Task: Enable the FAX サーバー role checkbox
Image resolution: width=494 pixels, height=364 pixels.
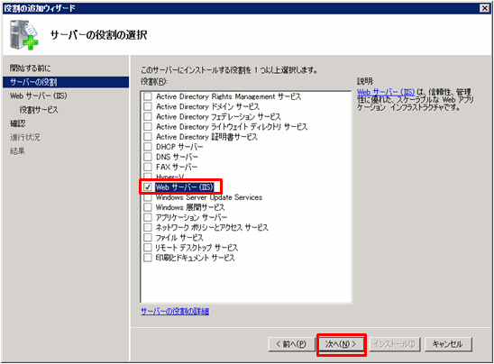Action: point(148,167)
